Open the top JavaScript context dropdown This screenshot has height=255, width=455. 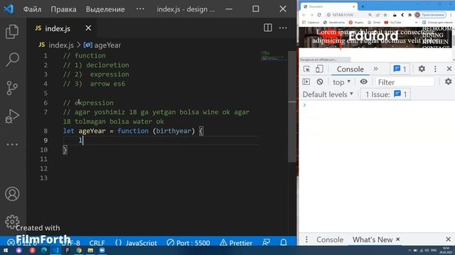click(x=341, y=82)
